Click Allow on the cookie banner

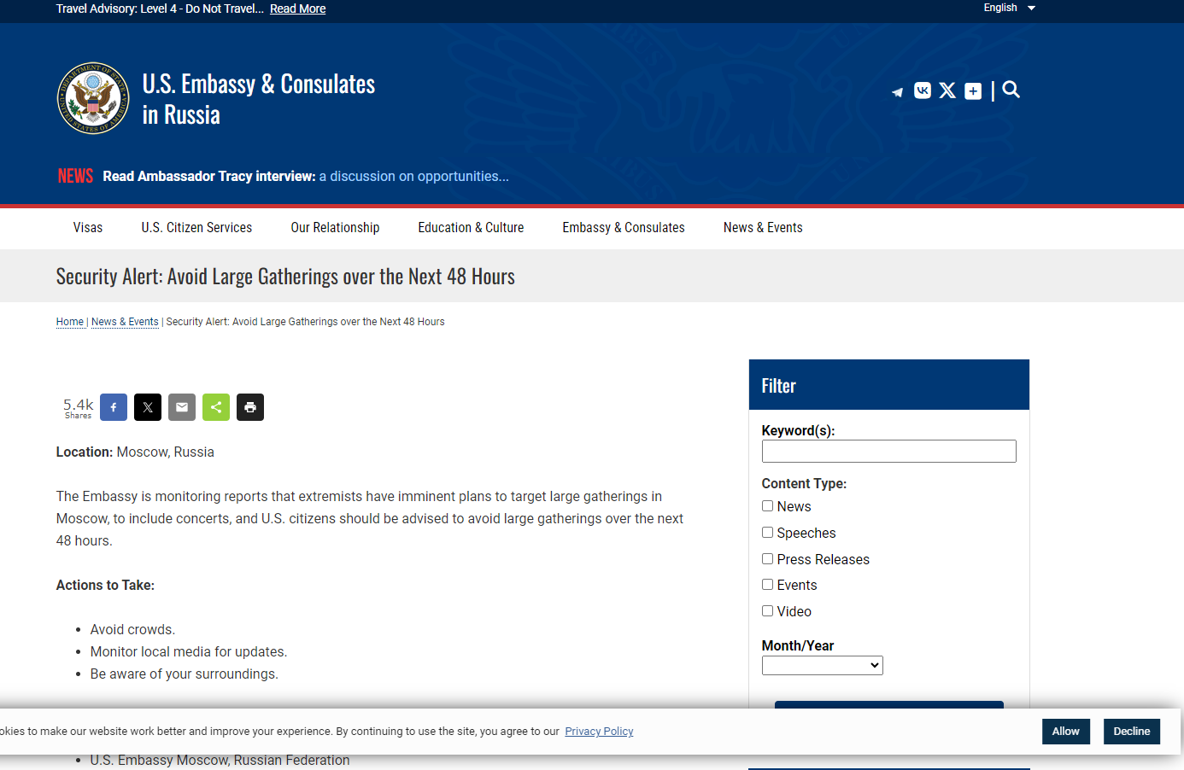[x=1065, y=732]
